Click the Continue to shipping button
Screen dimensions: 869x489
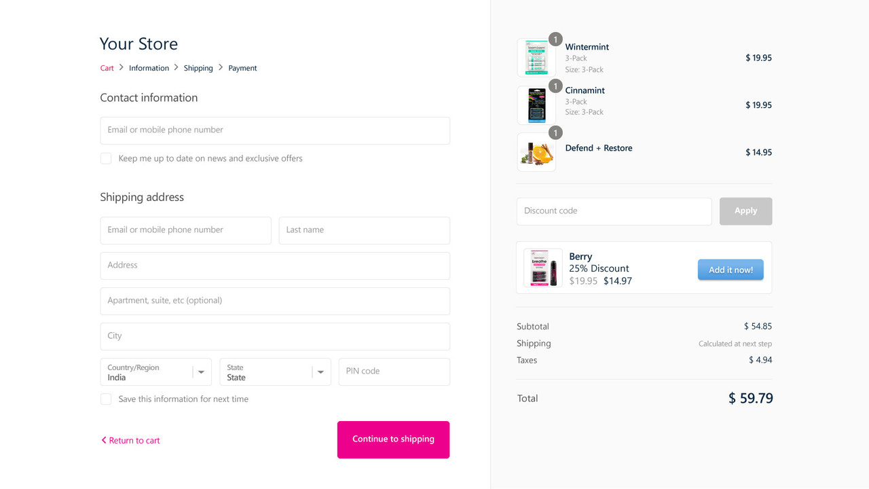pos(393,439)
